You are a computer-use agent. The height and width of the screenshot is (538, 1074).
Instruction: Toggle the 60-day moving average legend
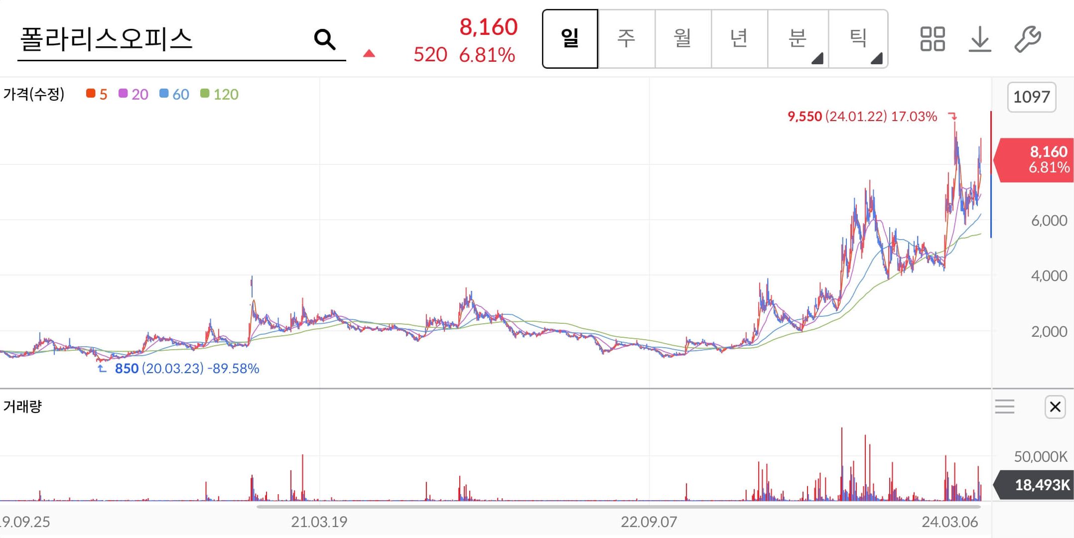tap(174, 94)
